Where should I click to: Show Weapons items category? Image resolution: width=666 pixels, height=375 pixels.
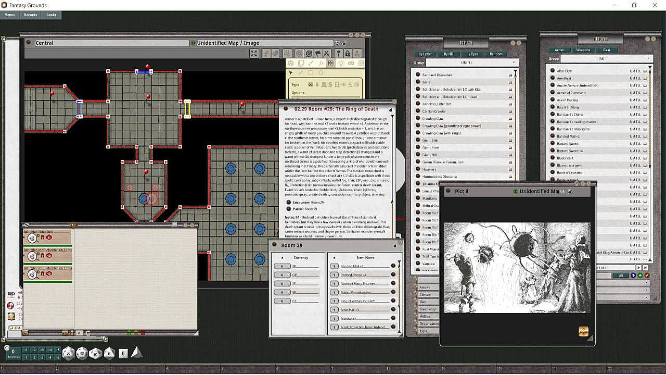[x=583, y=50]
